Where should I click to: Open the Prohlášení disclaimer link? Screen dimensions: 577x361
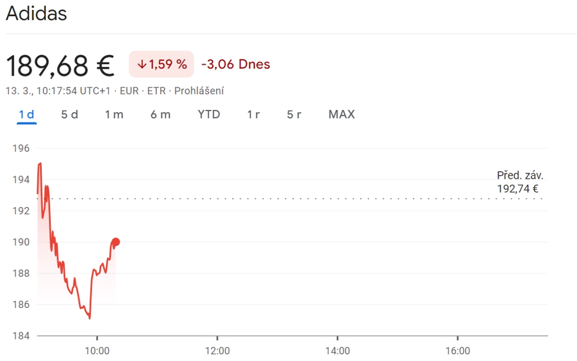tap(199, 91)
